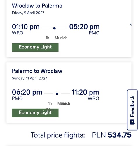This screenshot has height=146, width=138.
Task: Click the return Munich stopover dot
Action: 57,94
